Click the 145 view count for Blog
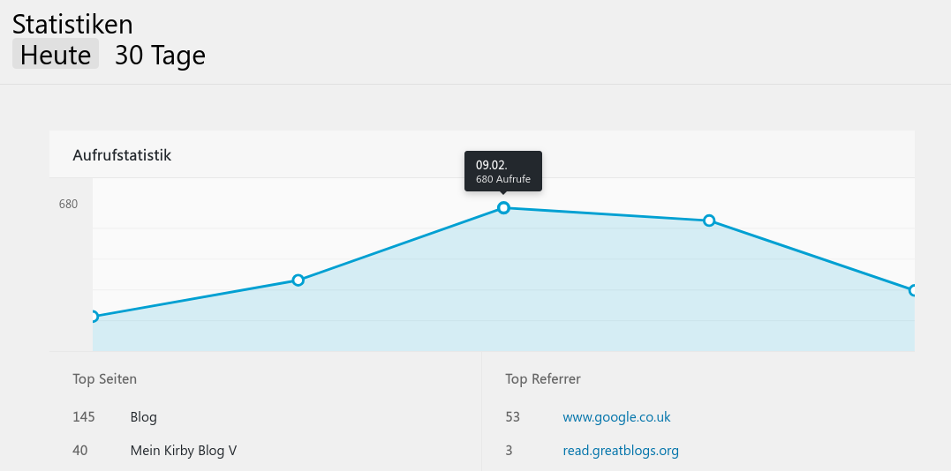The width and height of the screenshot is (951, 471). 84,416
